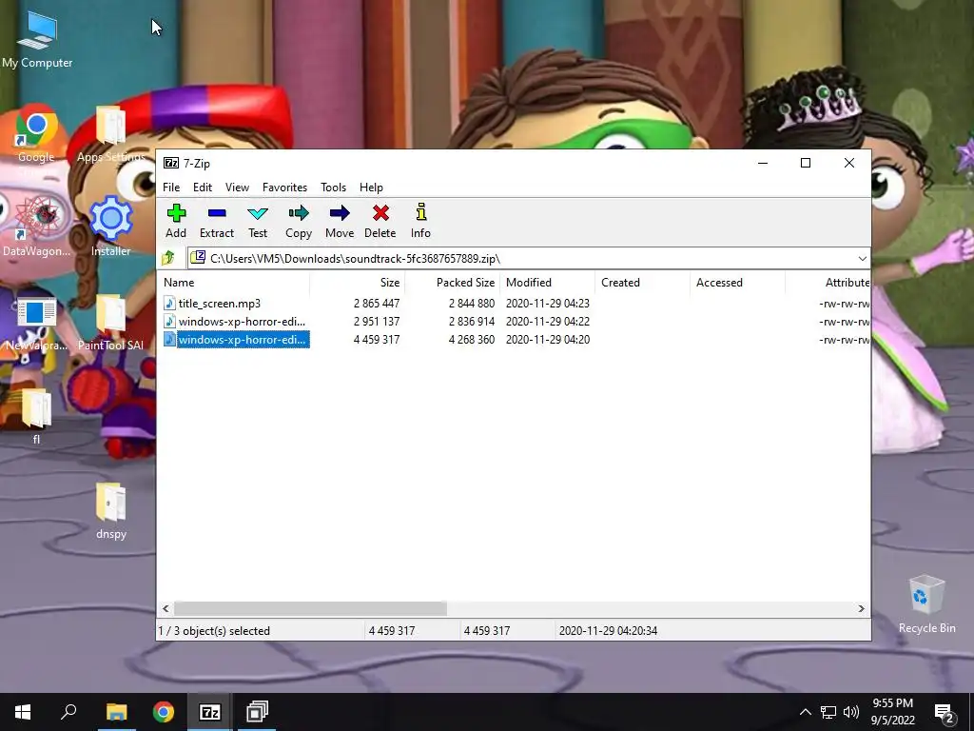Open the Tools menu
The width and height of the screenshot is (974, 731).
tap(333, 188)
